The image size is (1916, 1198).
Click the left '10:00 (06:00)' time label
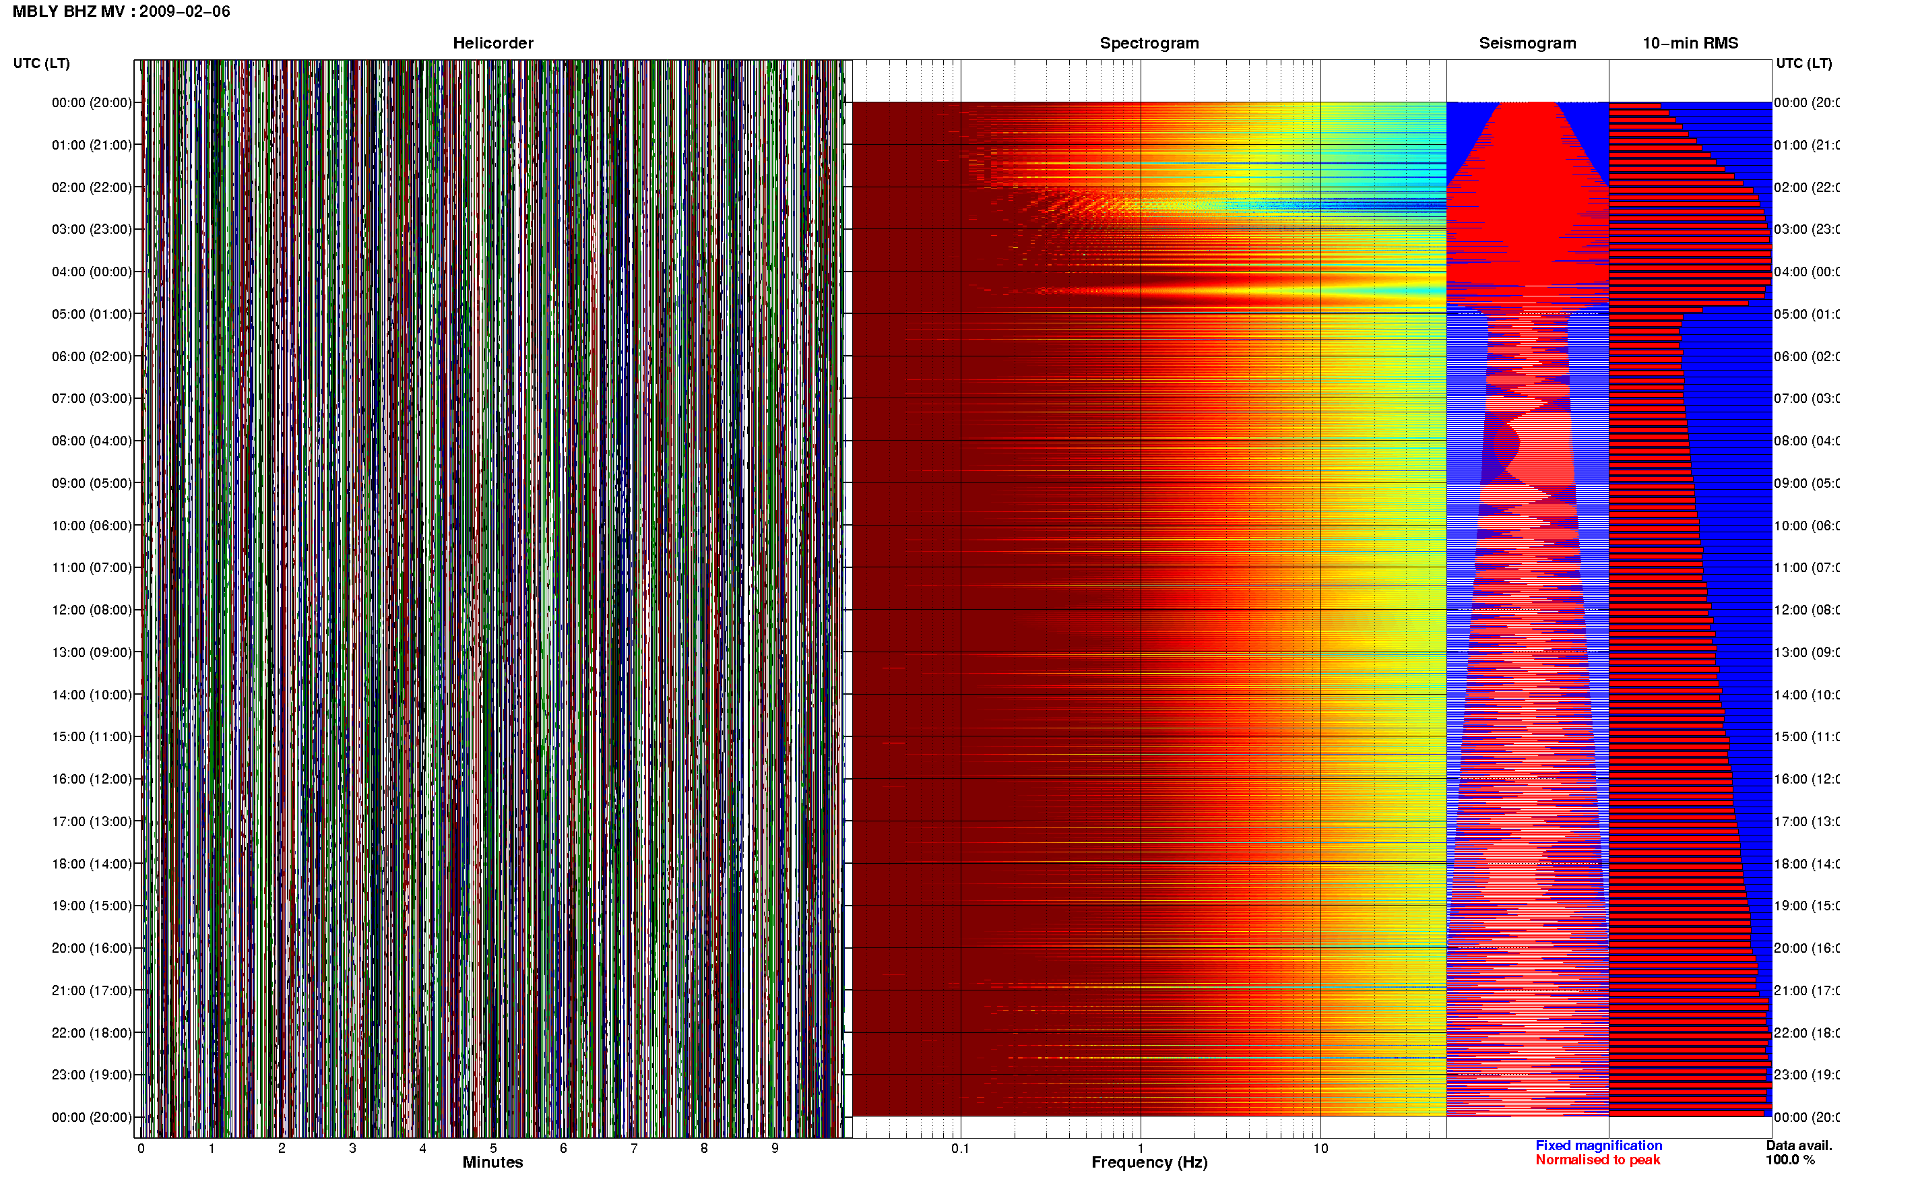(x=92, y=526)
